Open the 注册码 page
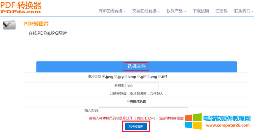254x132 pixels. (x=221, y=11)
